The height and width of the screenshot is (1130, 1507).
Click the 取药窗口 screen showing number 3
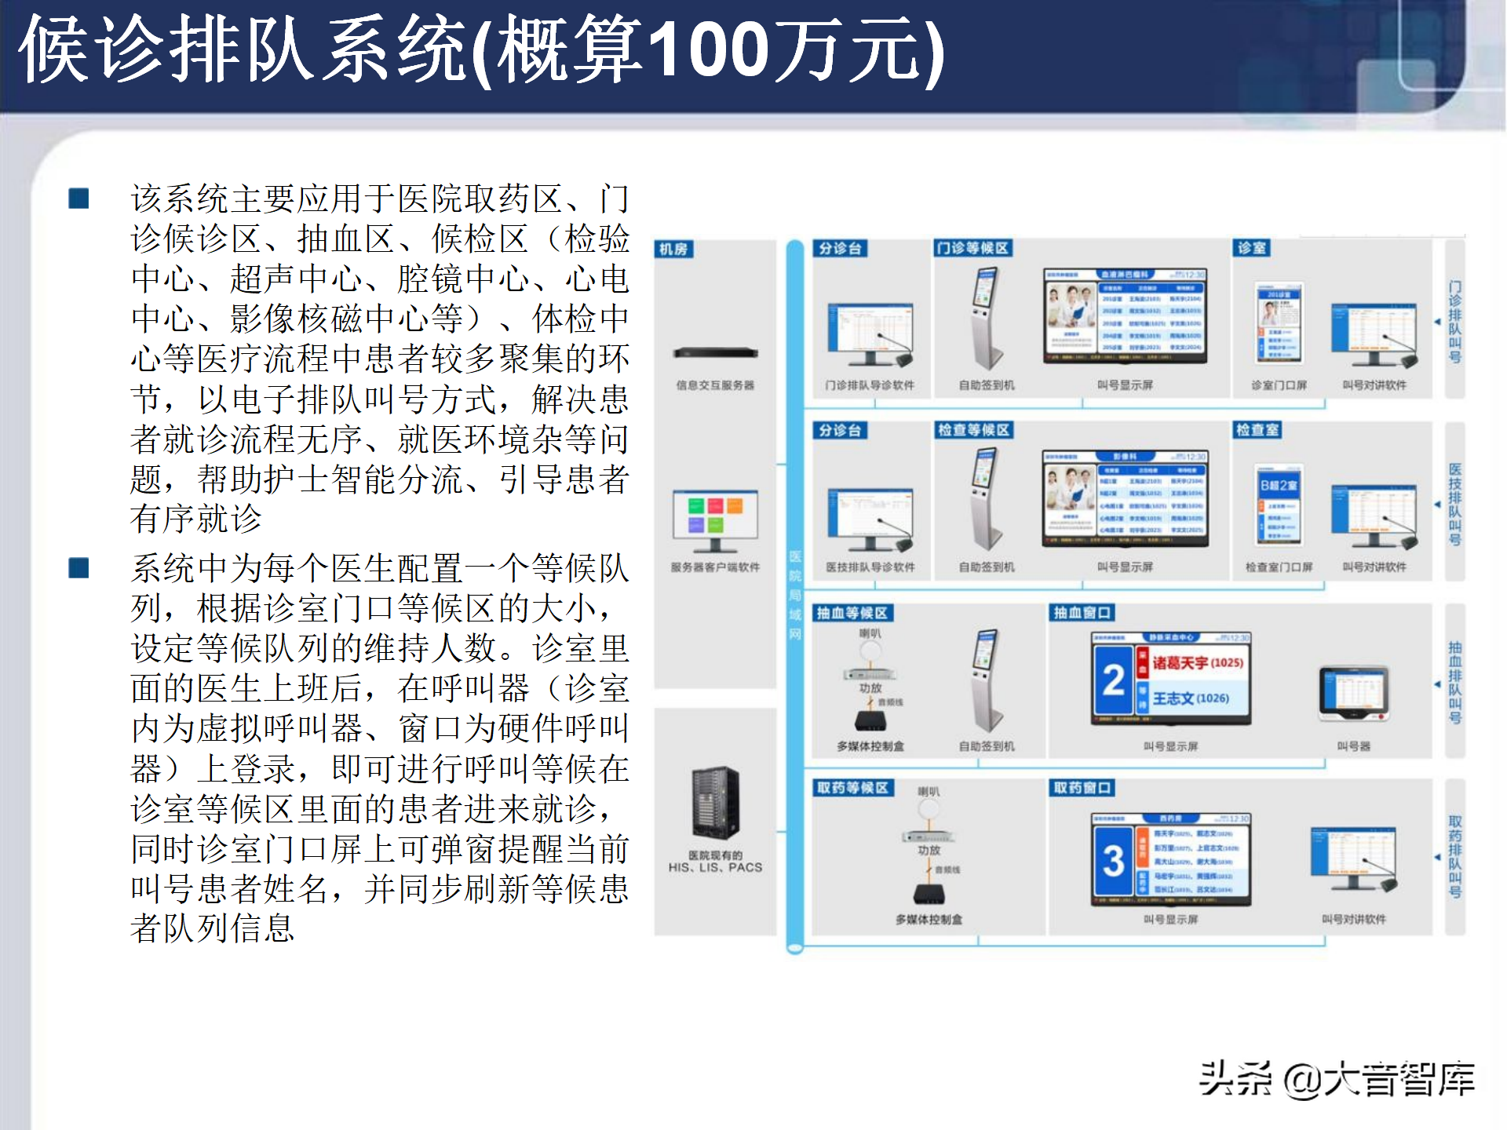pyautogui.click(x=1170, y=860)
